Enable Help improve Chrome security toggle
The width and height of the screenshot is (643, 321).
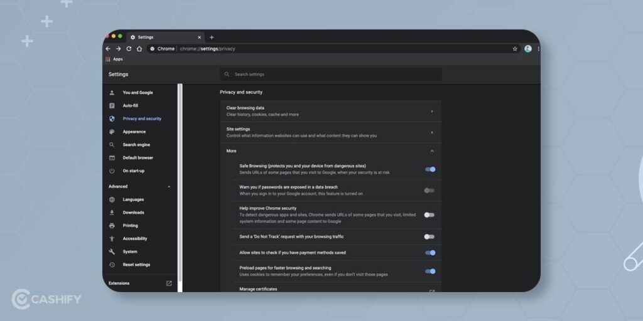pyautogui.click(x=429, y=215)
